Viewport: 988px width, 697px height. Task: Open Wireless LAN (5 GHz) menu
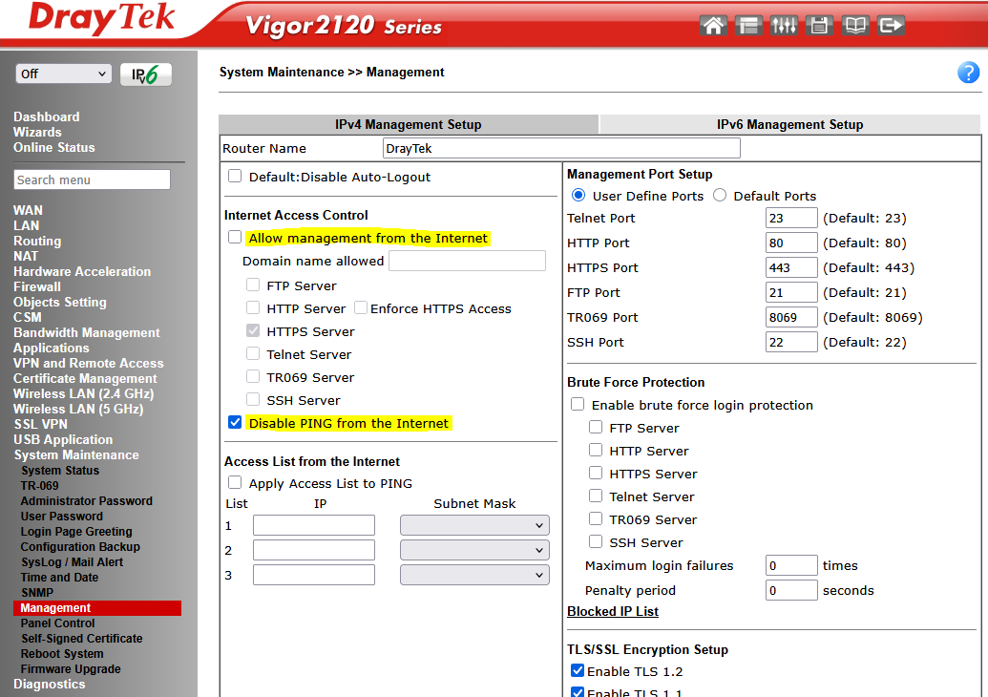[x=78, y=409]
